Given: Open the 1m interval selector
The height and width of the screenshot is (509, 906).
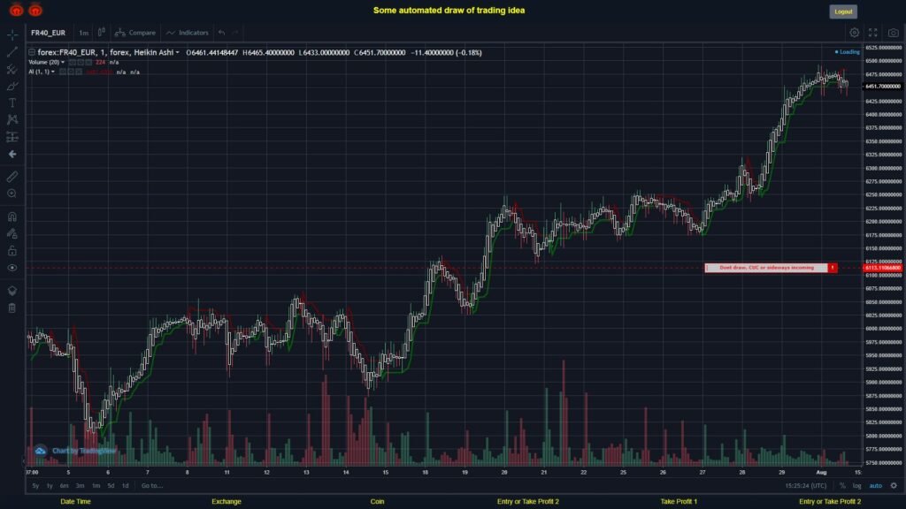Looking at the screenshot, I should (x=84, y=33).
